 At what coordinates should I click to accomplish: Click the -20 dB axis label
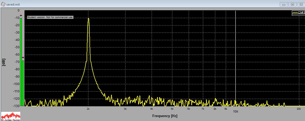tap(17, 25)
